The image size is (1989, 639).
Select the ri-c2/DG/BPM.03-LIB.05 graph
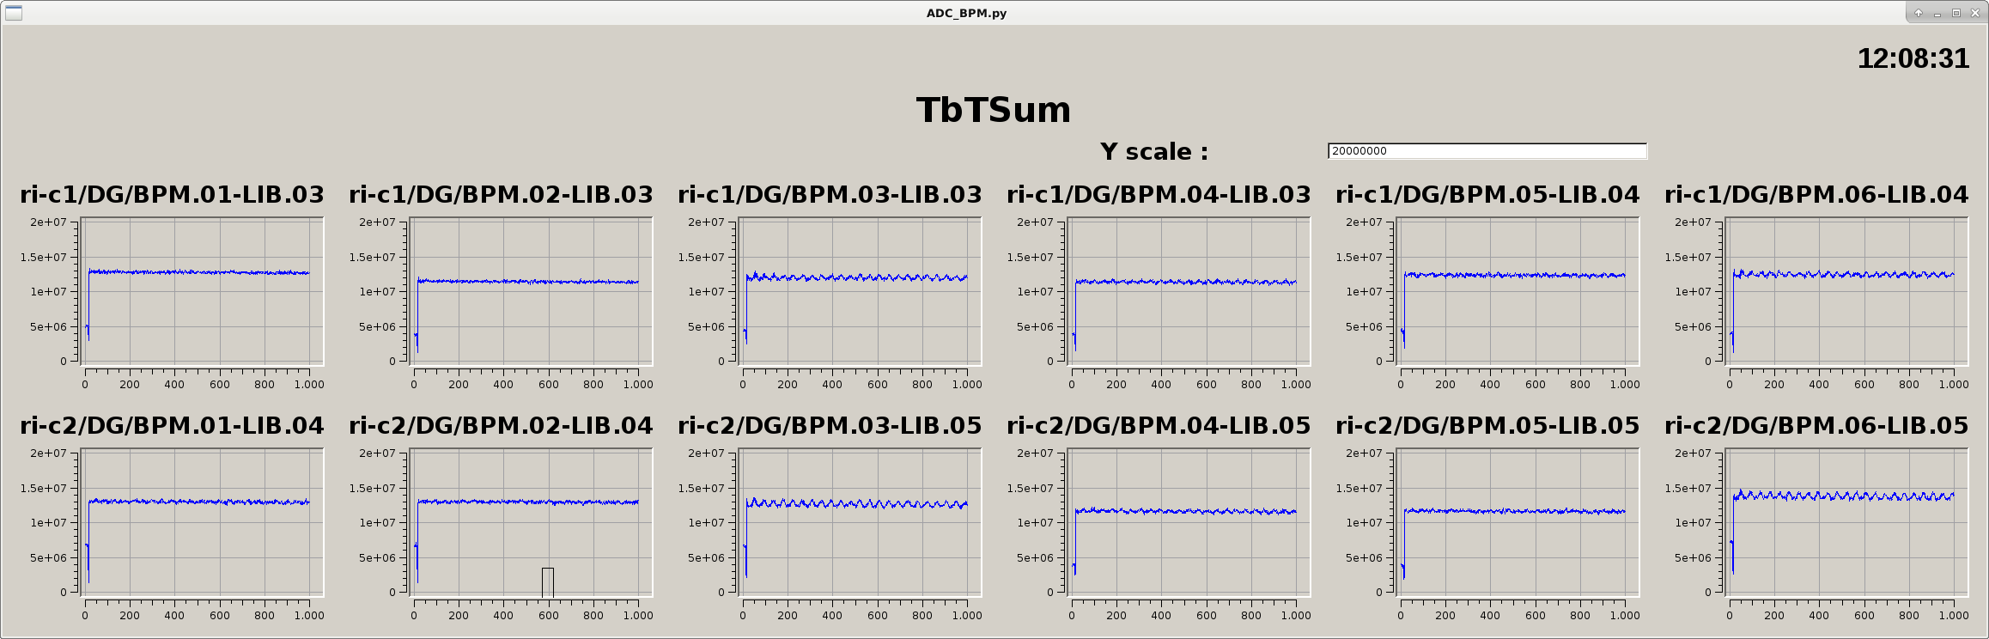[860, 523]
